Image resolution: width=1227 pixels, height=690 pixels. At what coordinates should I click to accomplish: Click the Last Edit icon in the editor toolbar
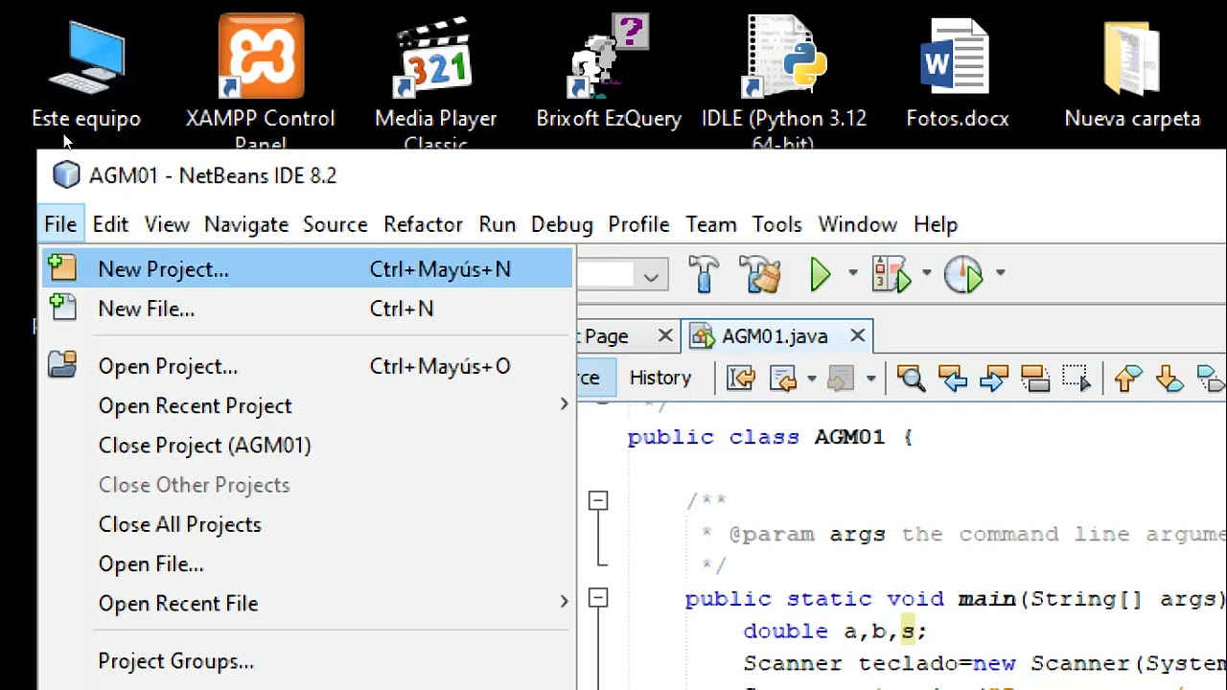pos(741,379)
